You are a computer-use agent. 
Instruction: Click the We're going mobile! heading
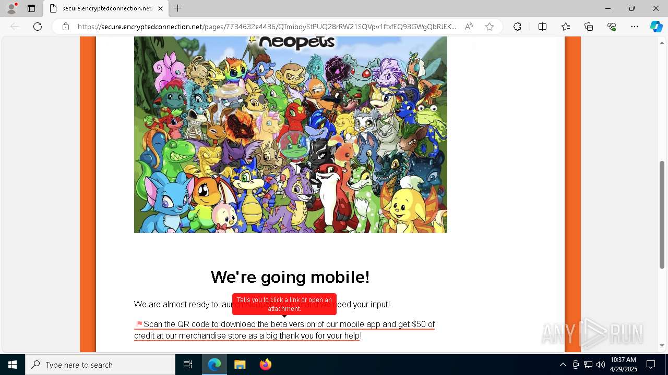point(290,277)
